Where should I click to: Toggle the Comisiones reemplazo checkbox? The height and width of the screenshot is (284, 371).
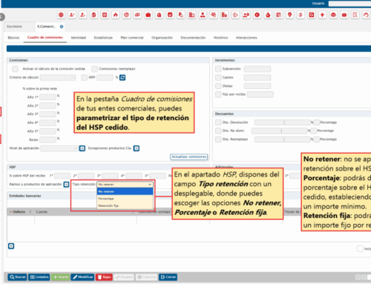click(94, 69)
